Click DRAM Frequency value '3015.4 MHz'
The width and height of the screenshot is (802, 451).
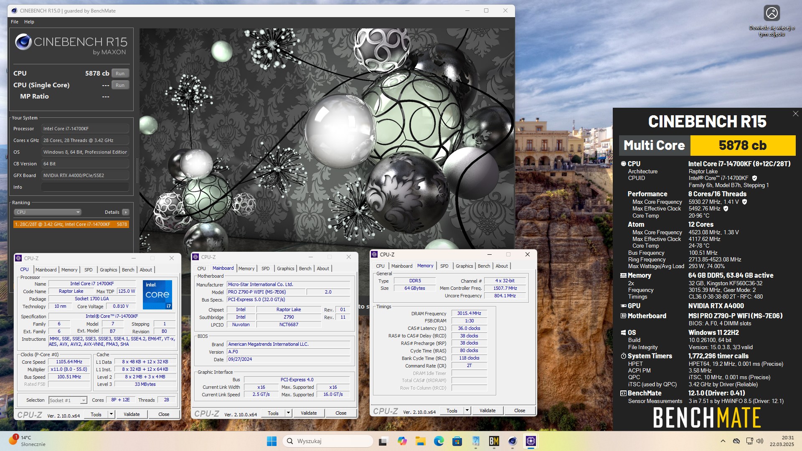(469, 313)
